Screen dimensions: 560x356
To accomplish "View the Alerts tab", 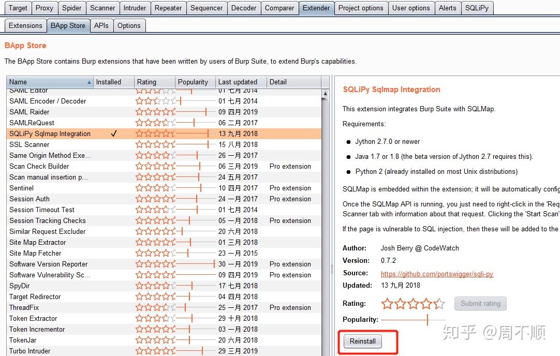I will (x=448, y=8).
